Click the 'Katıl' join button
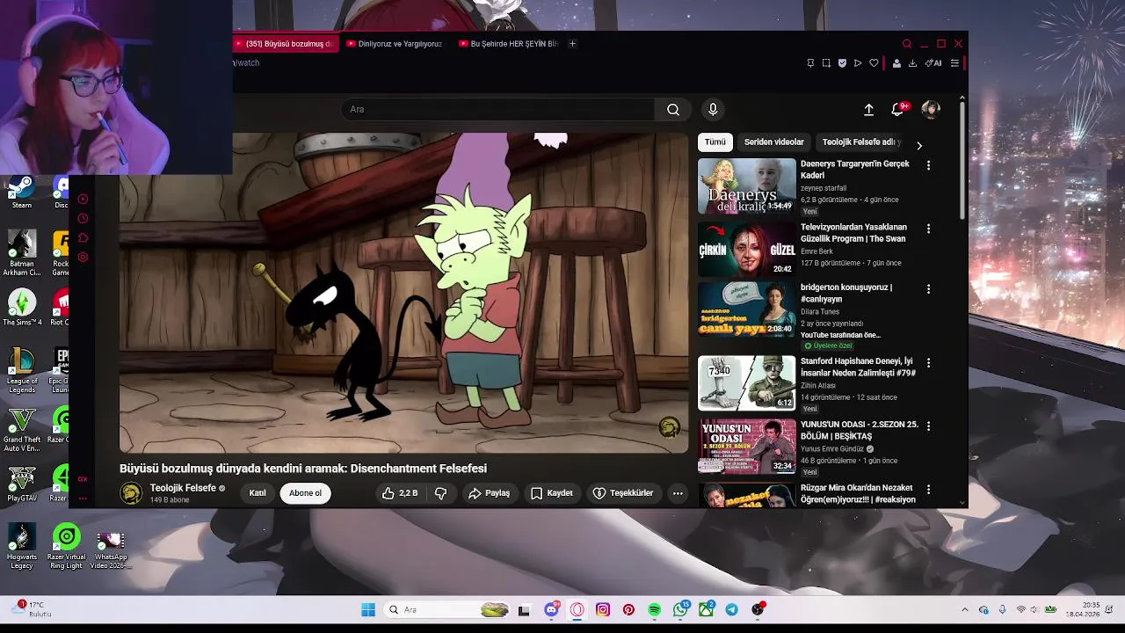1125x633 pixels. [x=258, y=493]
